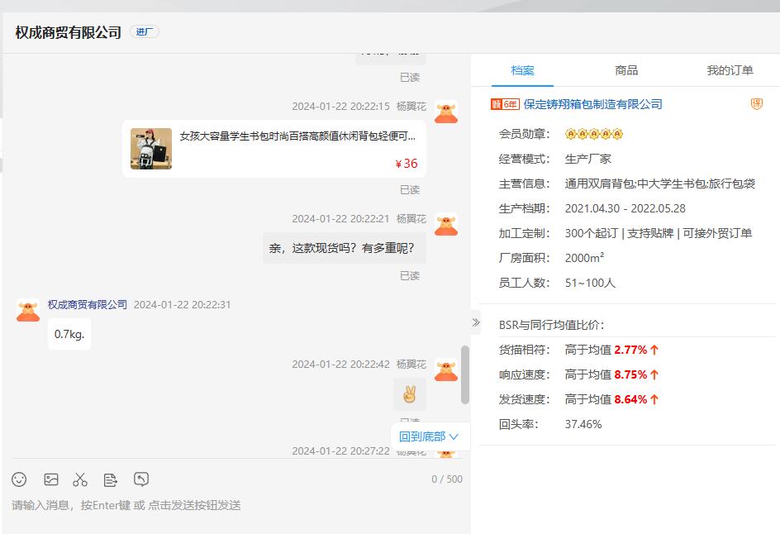This screenshot has height=534, width=780.
Task: Open 保定铸翔箱包制造有限公司 company link
Action: [x=592, y=104]
